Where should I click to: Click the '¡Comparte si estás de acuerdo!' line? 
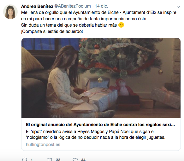click(x=52, y=31)
